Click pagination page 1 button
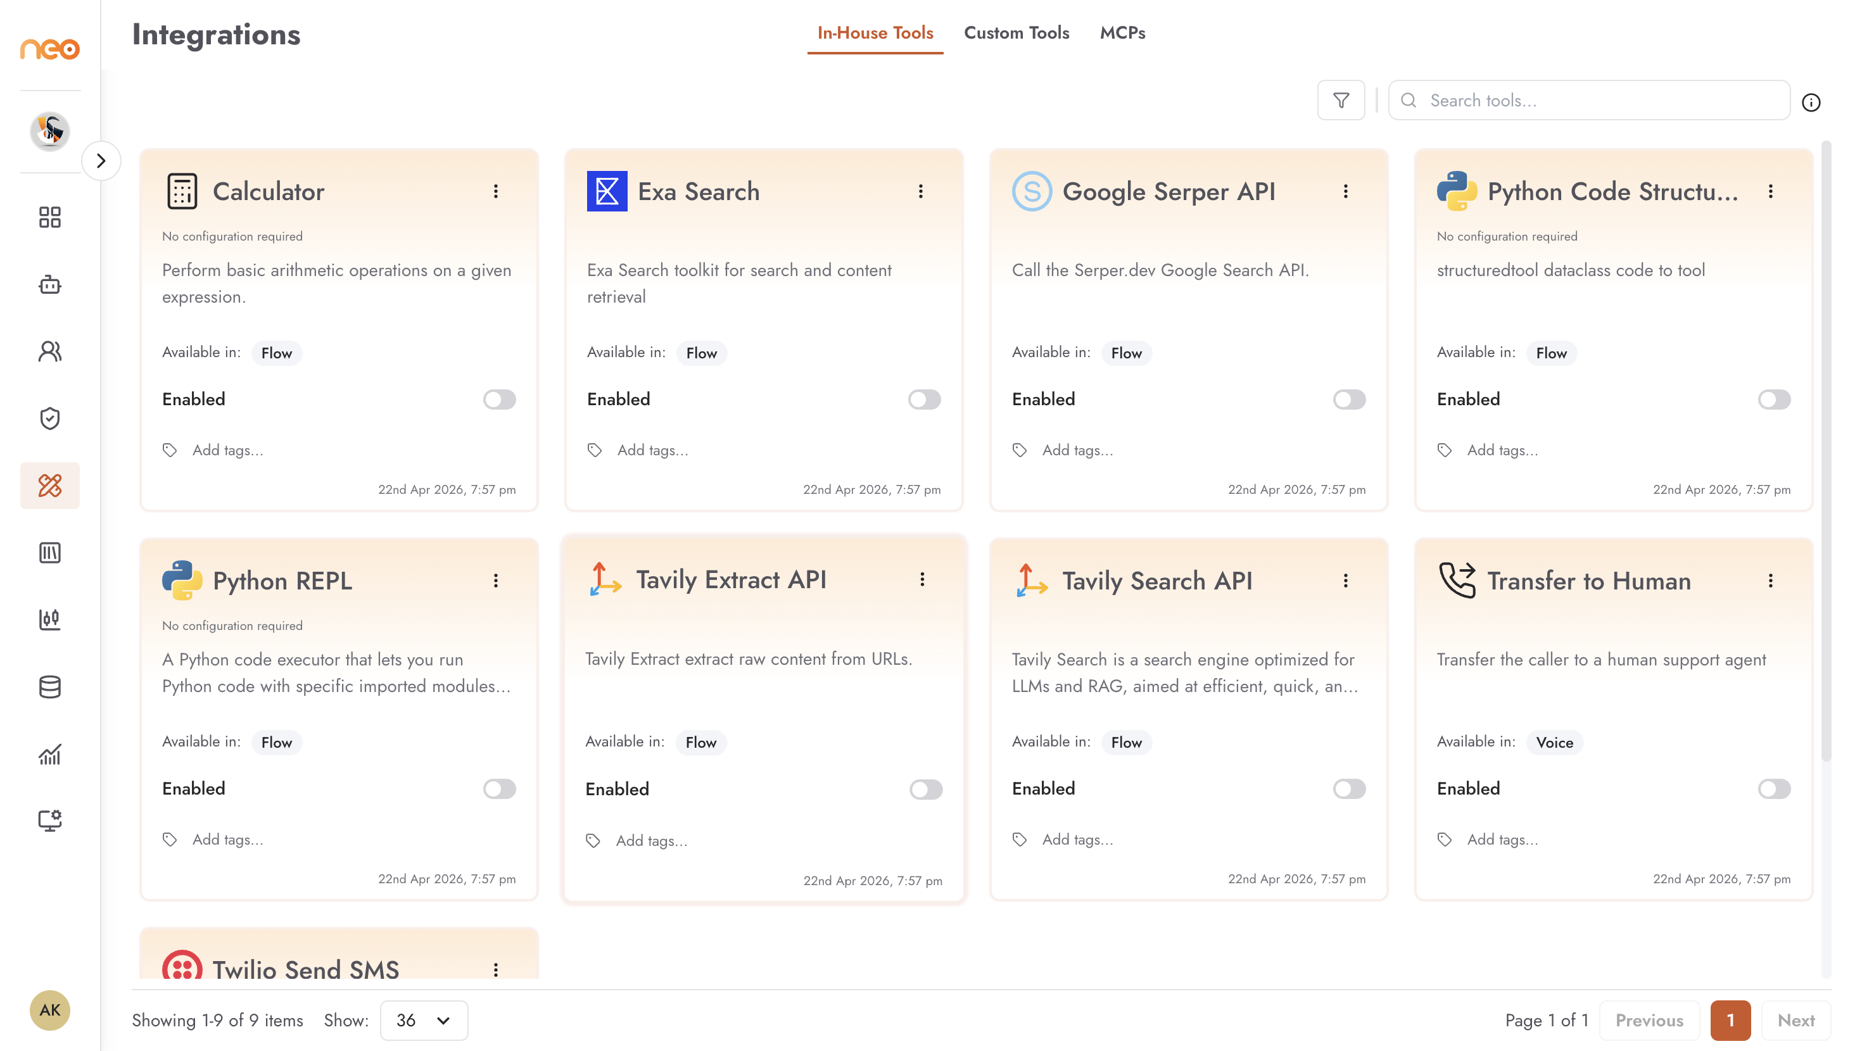 pos(1730,1020)
